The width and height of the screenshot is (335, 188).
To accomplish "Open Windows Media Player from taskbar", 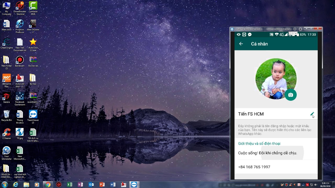I will tap(37, 185).
